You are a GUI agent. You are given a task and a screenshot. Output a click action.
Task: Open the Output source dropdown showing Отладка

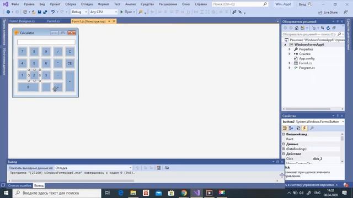click(93, 168)
